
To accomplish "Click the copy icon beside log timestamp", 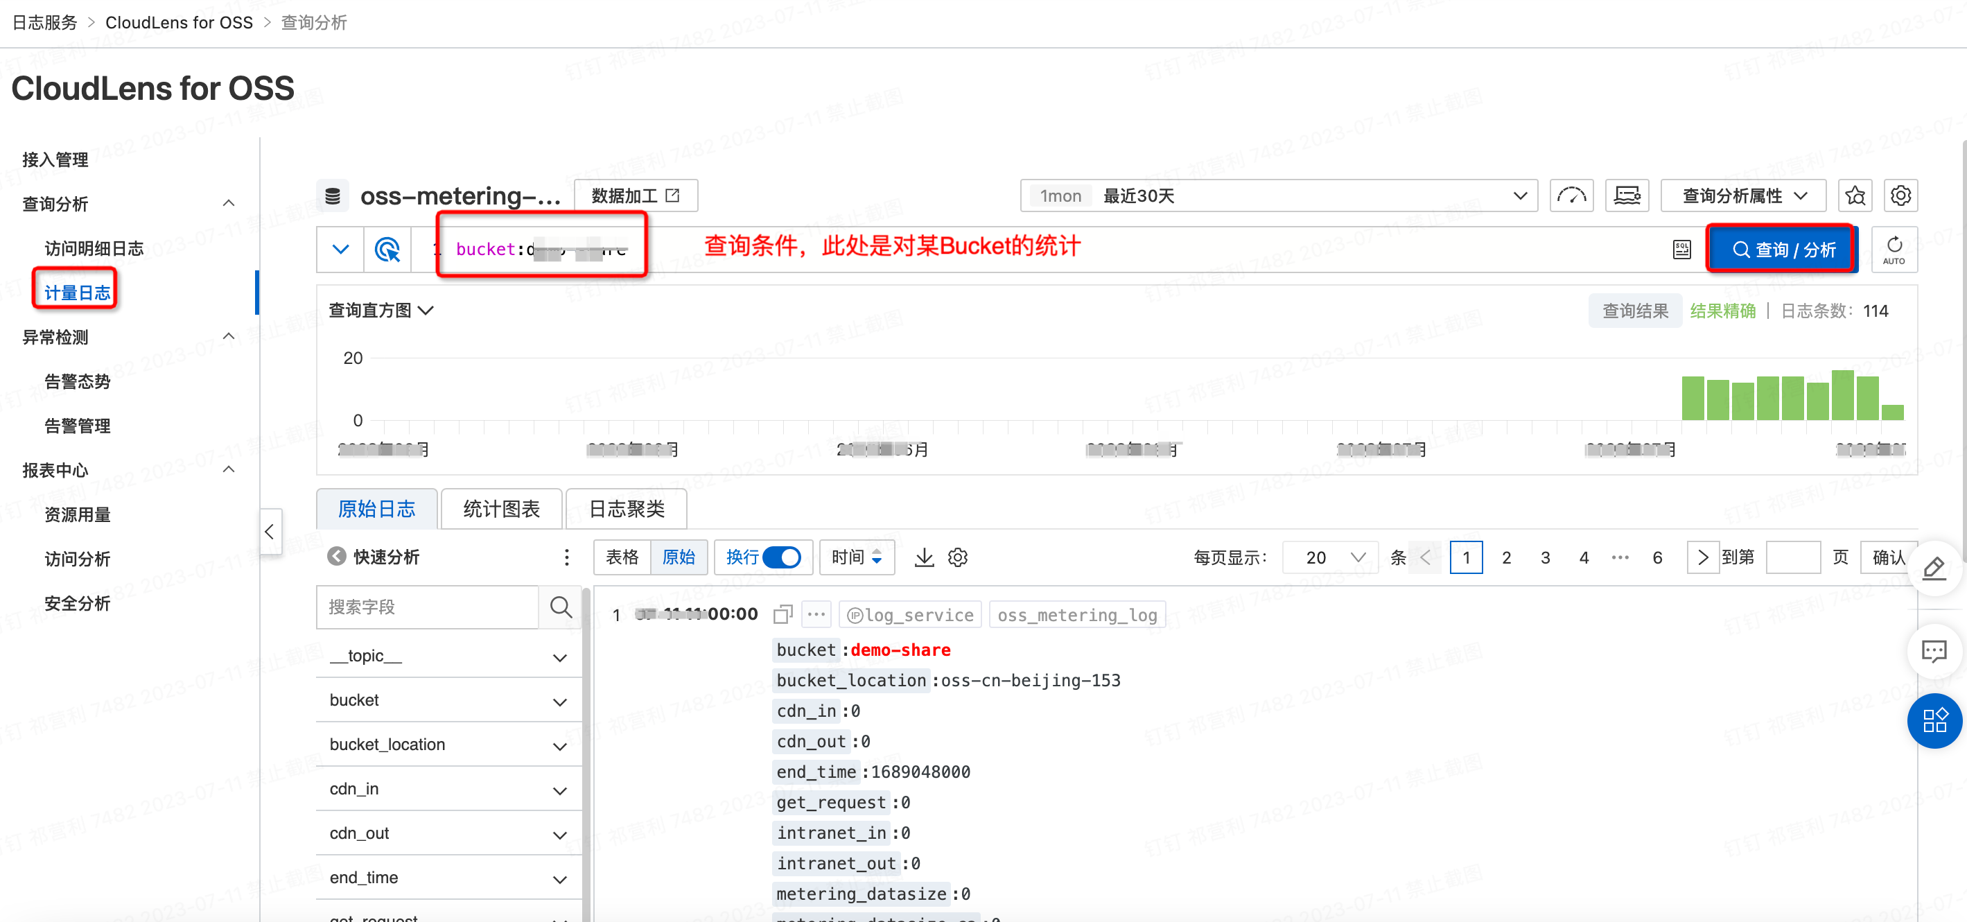I will click(783, 614).
